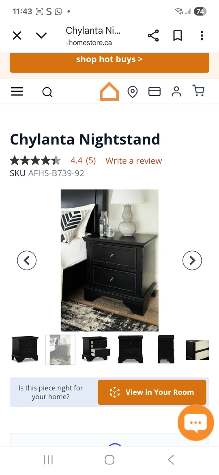Open the hamburger navigation menu
Image resolution: width=219 pixels, height=475 pixels.
(17, 91)
